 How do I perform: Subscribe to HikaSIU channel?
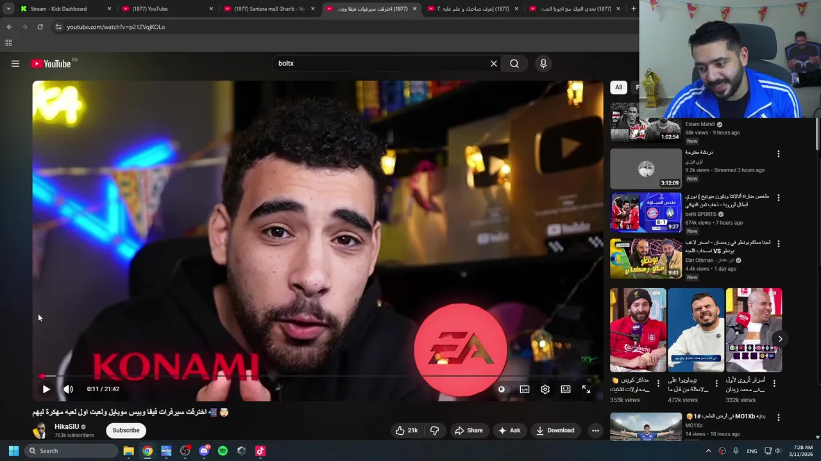126,430
